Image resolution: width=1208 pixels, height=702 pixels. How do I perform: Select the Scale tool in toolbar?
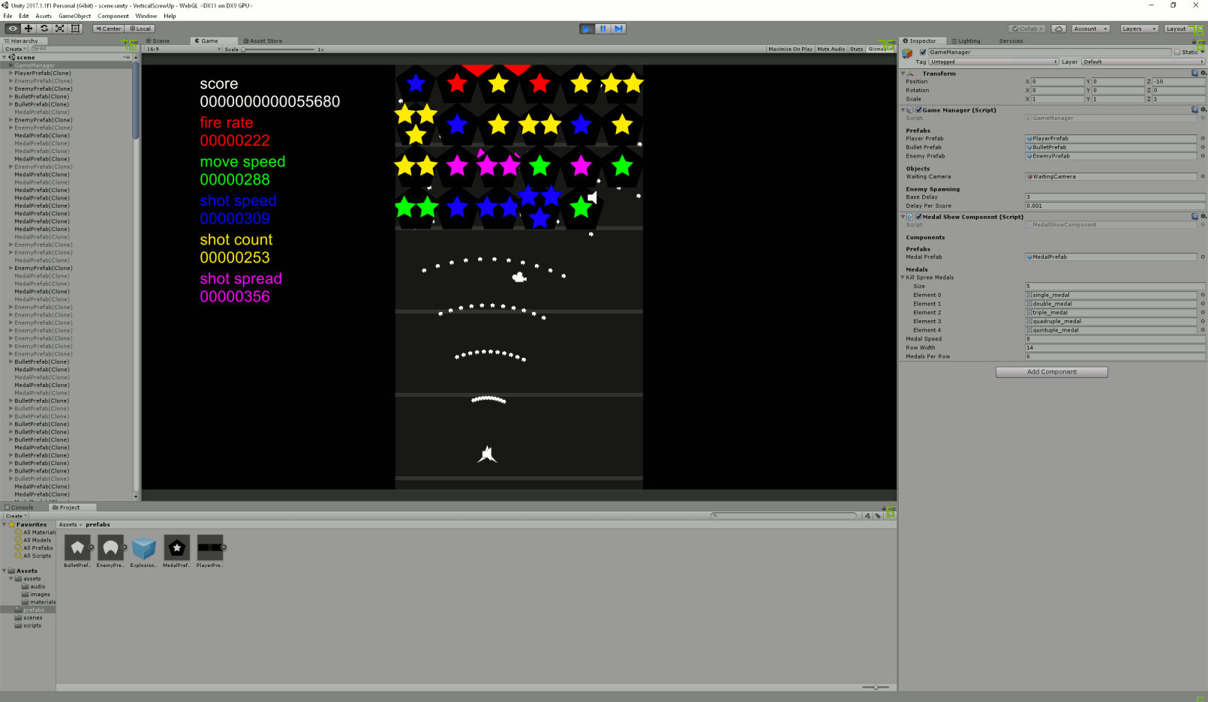coord(60,28)
